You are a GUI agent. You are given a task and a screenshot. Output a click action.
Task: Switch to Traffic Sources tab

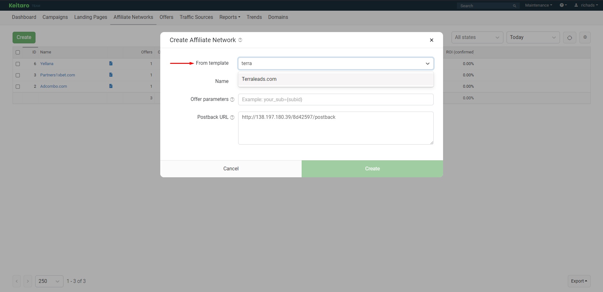[x=196, y=17]
